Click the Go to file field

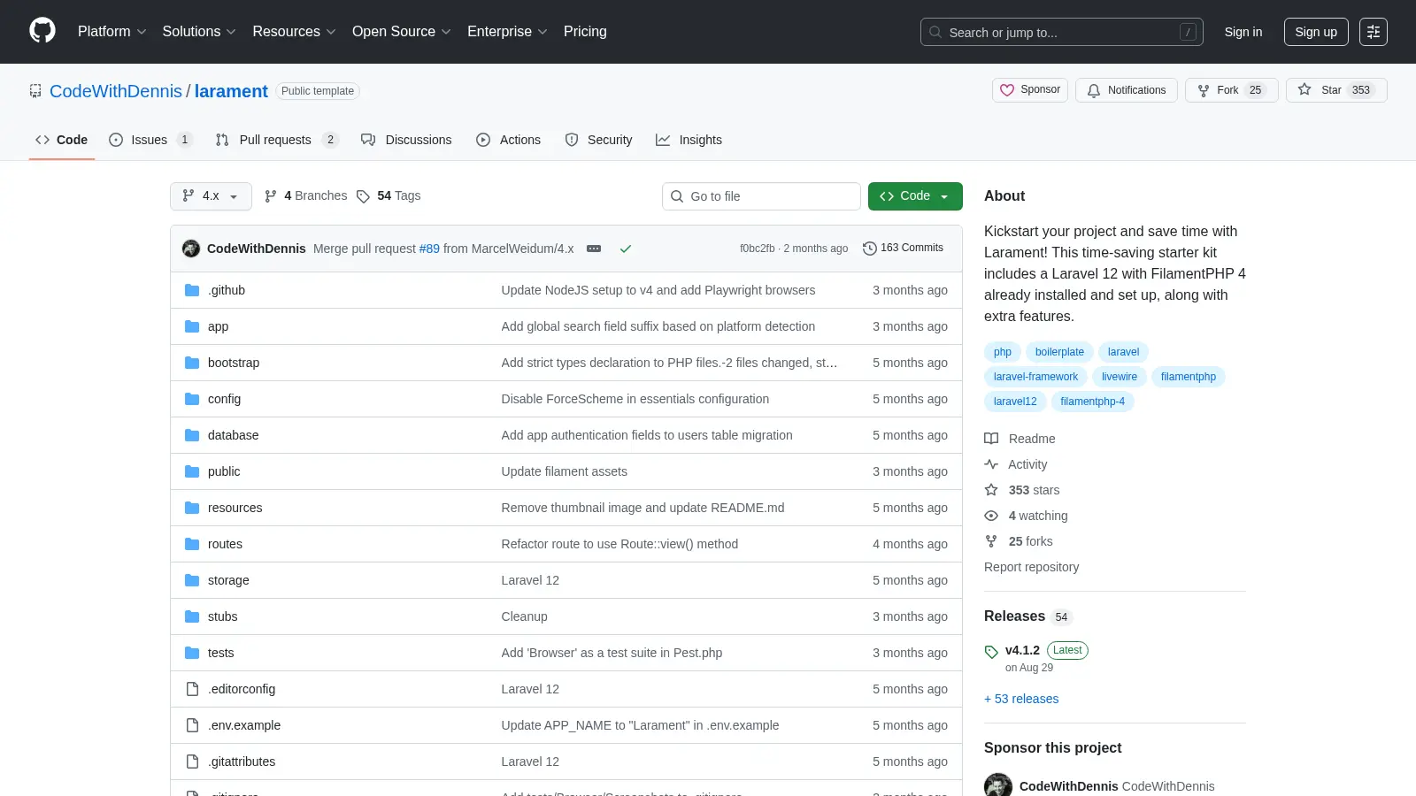point(761,196)
